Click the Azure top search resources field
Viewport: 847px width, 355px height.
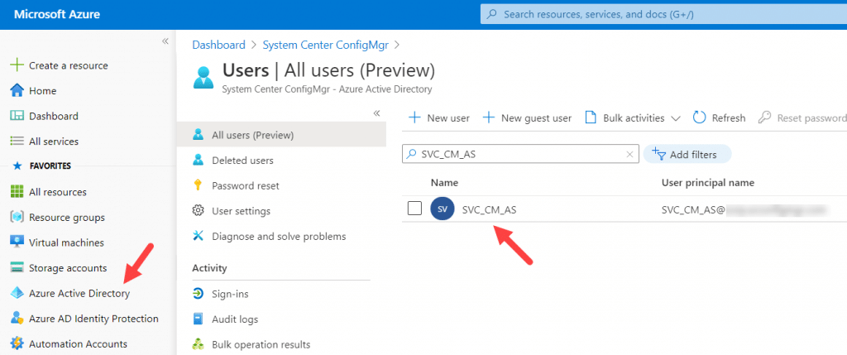tap(663, 15)
